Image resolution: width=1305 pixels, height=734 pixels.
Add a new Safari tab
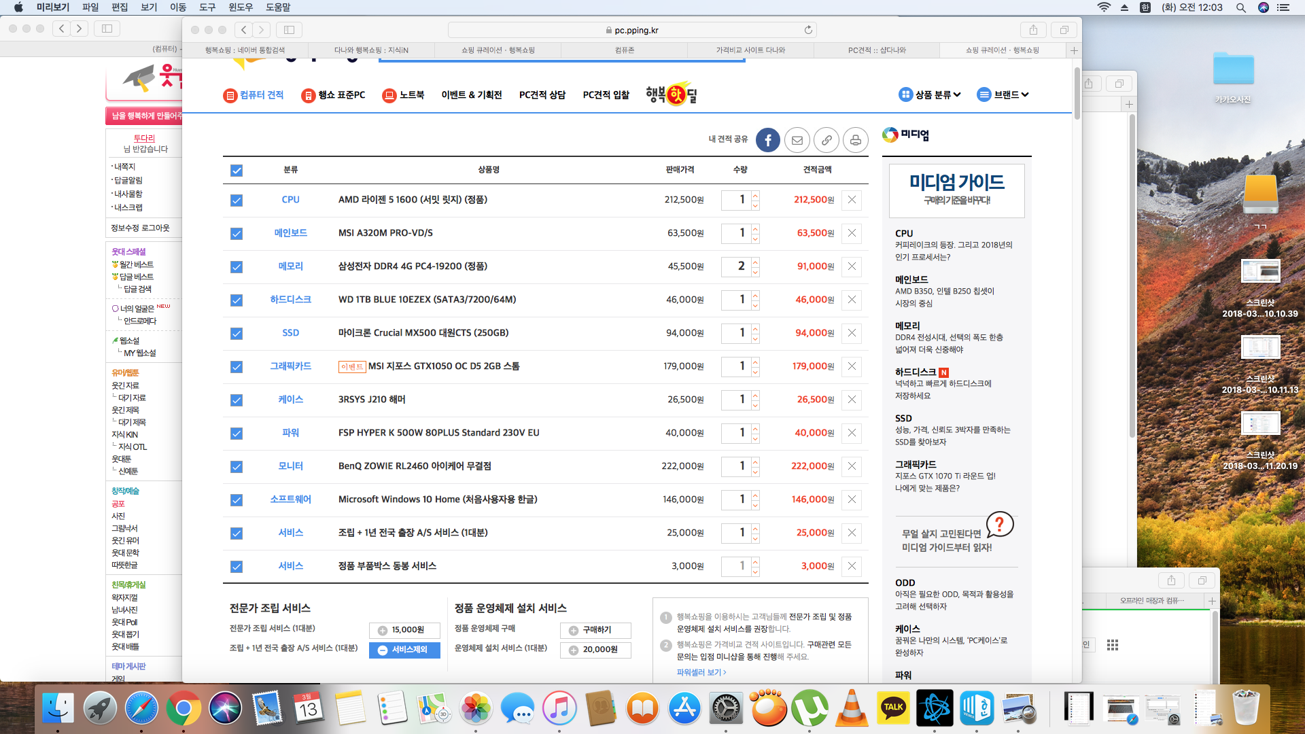tap(1074, 50)
